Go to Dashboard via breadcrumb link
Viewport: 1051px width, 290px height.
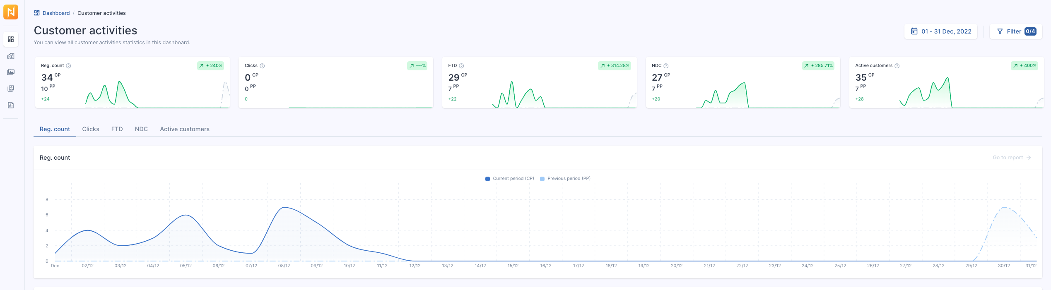coord(56,13)
